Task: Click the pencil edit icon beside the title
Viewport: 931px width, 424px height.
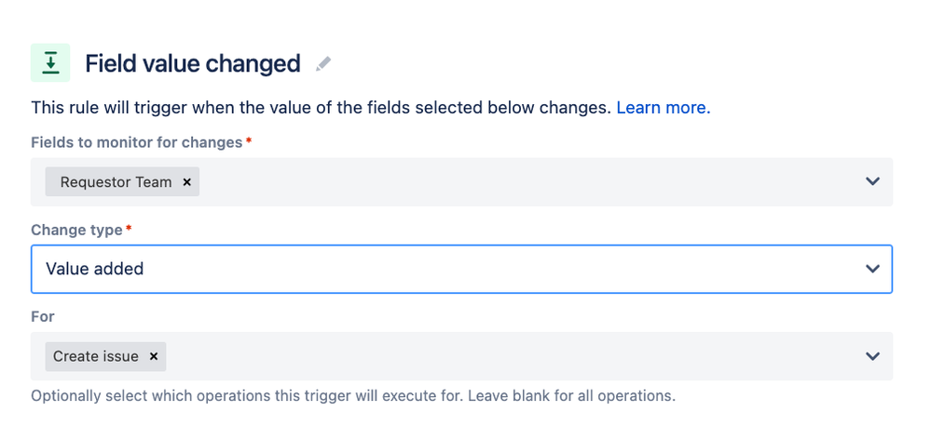Action: coord(323,64)
